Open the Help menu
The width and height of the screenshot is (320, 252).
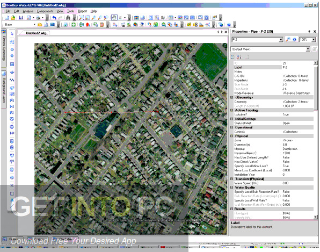pyautogui.click(x=93, y=11)
